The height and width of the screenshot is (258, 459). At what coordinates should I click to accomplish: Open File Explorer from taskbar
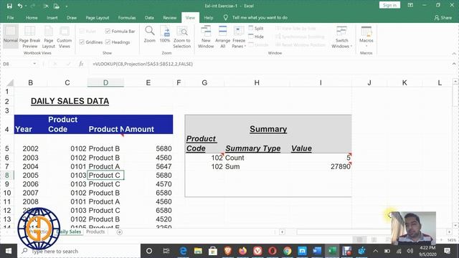click(x=198, y=251)
